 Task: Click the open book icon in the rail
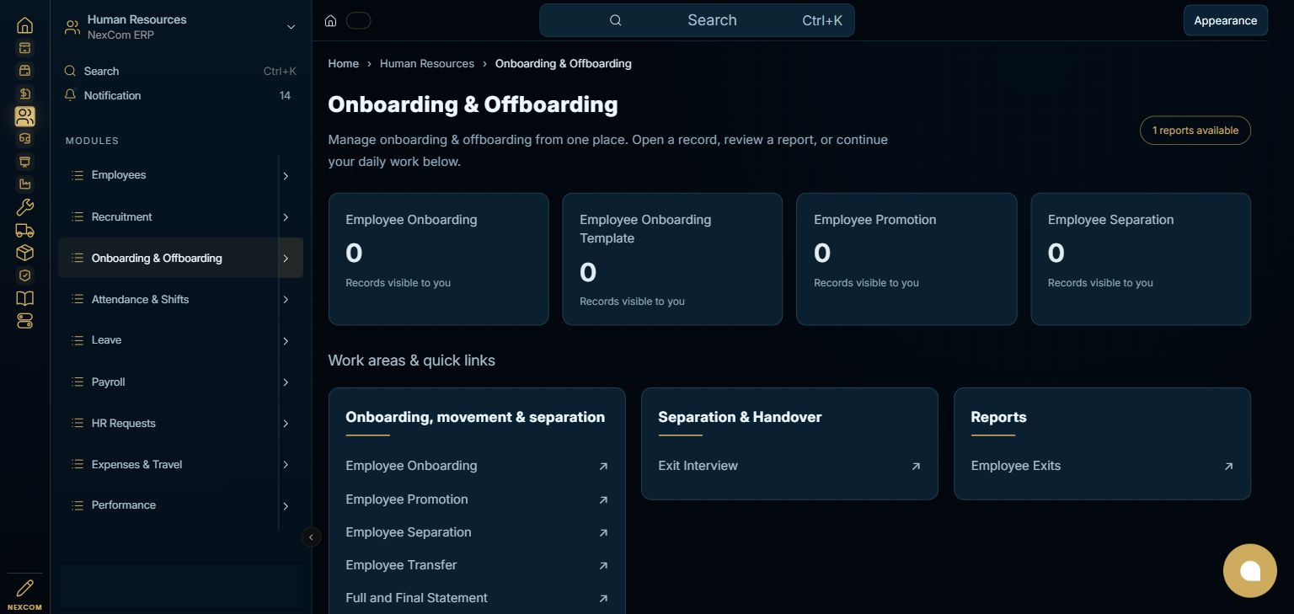pos(25,298)
